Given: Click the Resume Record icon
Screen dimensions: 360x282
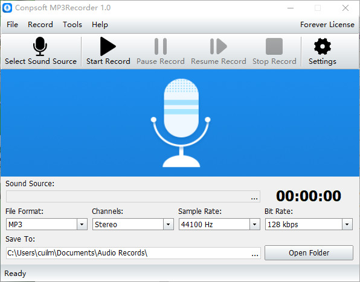Looking at the screenshot, I should coord(218,46).
